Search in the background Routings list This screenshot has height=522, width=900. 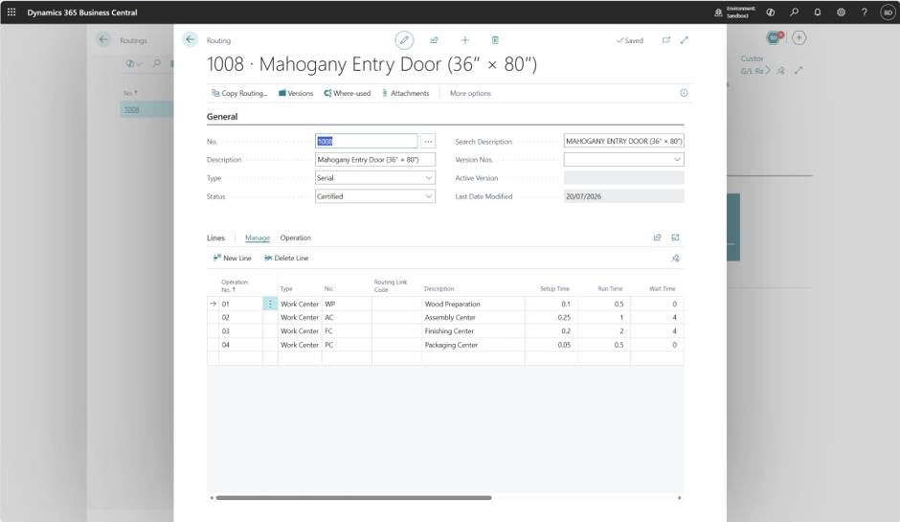point(157,64)
